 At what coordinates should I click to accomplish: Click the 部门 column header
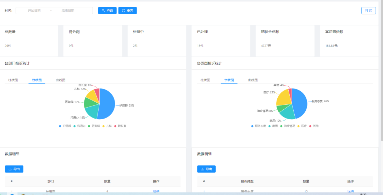pyautogui.click(x=51, y=181)
